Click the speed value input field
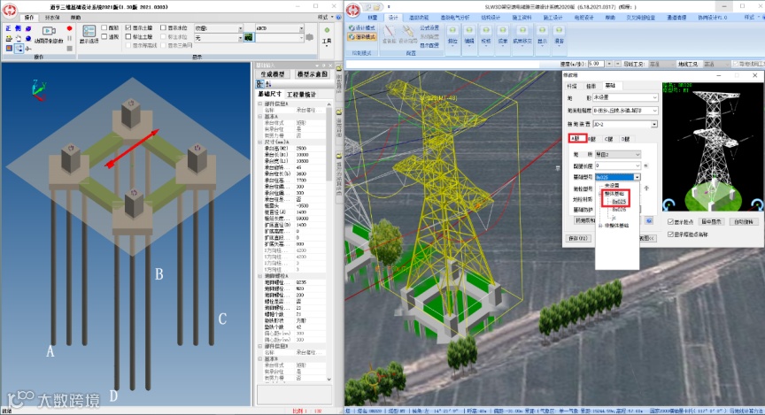This screenshot has width=765, height=415. pos(595,64)
